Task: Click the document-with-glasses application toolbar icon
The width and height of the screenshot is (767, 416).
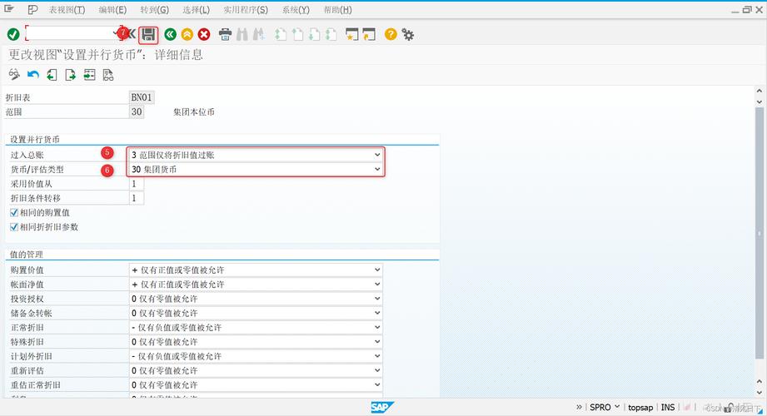Action: point(108,74)
